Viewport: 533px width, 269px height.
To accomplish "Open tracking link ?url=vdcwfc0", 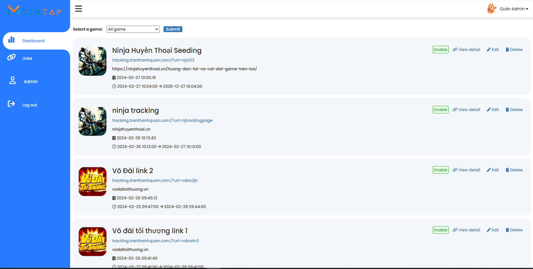I will pos(155,241).
